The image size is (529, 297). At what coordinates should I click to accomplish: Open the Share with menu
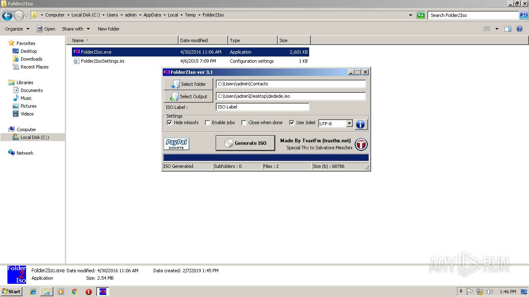(76, 29)
